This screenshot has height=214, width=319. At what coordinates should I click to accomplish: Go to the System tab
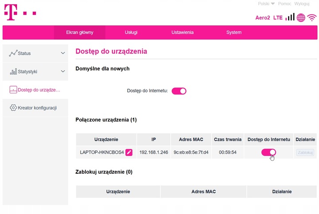[x=233, y=32]
